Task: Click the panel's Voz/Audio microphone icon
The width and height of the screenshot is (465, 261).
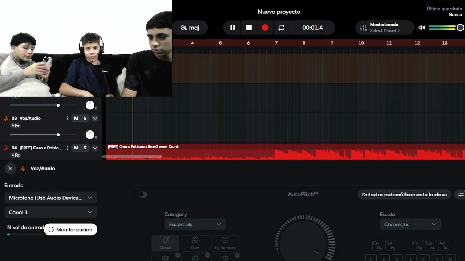Action: 23,169
